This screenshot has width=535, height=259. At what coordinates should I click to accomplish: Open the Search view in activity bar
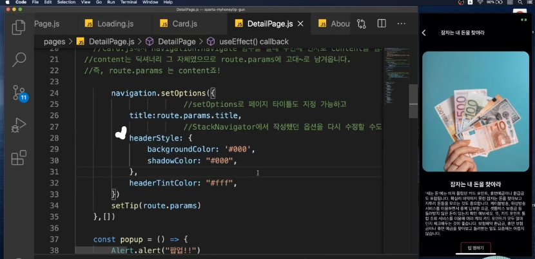coord(19,60)
